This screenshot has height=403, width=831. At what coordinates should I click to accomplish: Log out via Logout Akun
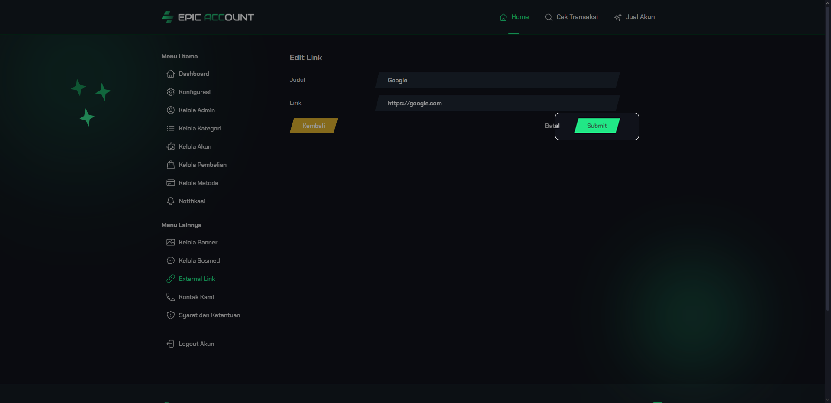pyautogui.click(x=191, y=344)
